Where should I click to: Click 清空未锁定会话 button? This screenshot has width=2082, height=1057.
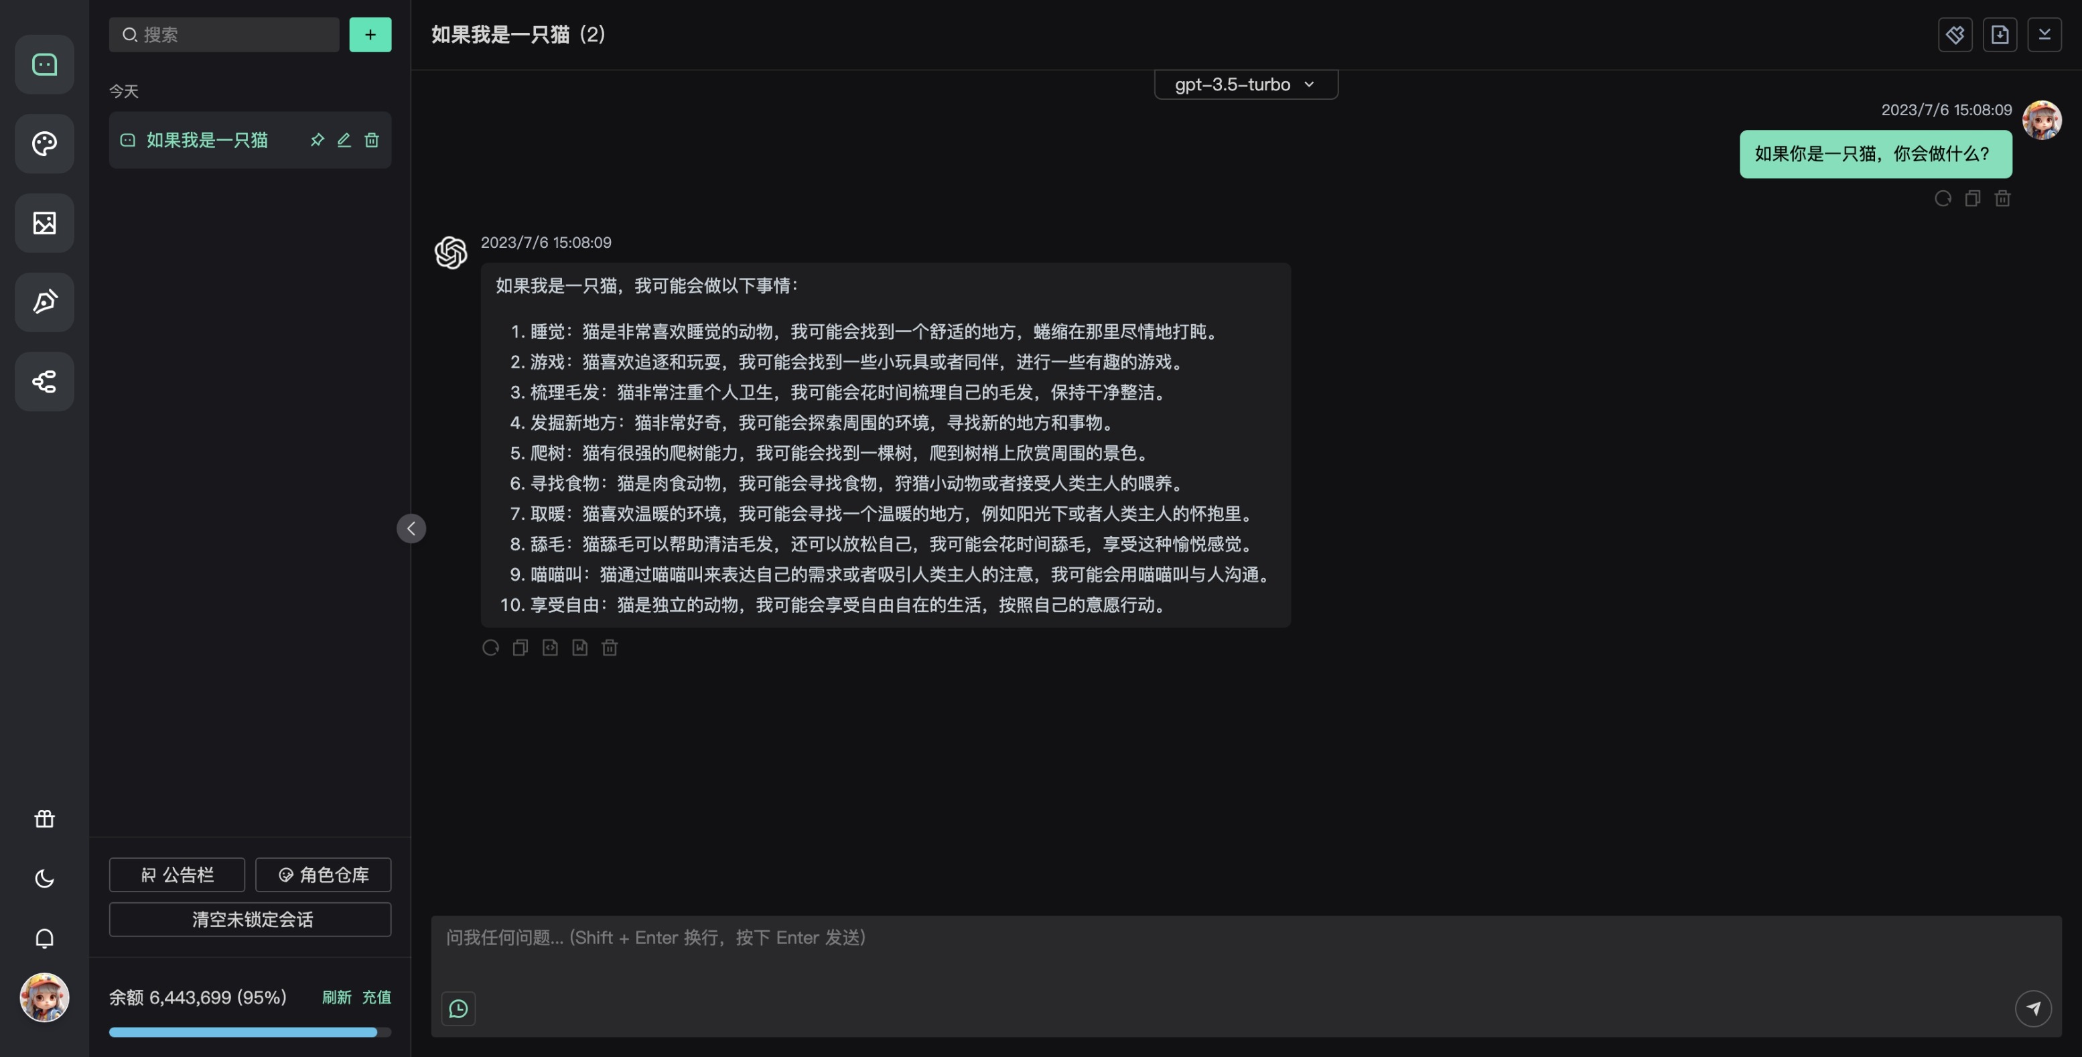(x=251, y=919)
